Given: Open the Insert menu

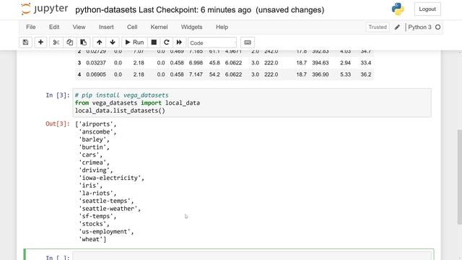Looking at the screenshot, I should (x=106, y=27).
